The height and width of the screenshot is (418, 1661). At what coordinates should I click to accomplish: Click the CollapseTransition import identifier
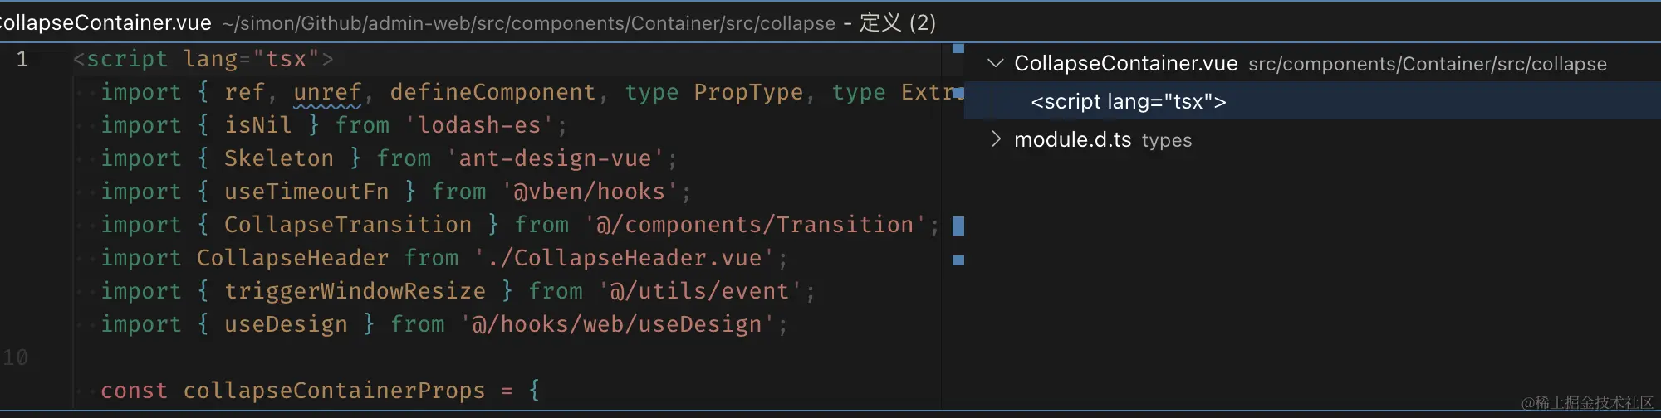[x=347, y=225]
